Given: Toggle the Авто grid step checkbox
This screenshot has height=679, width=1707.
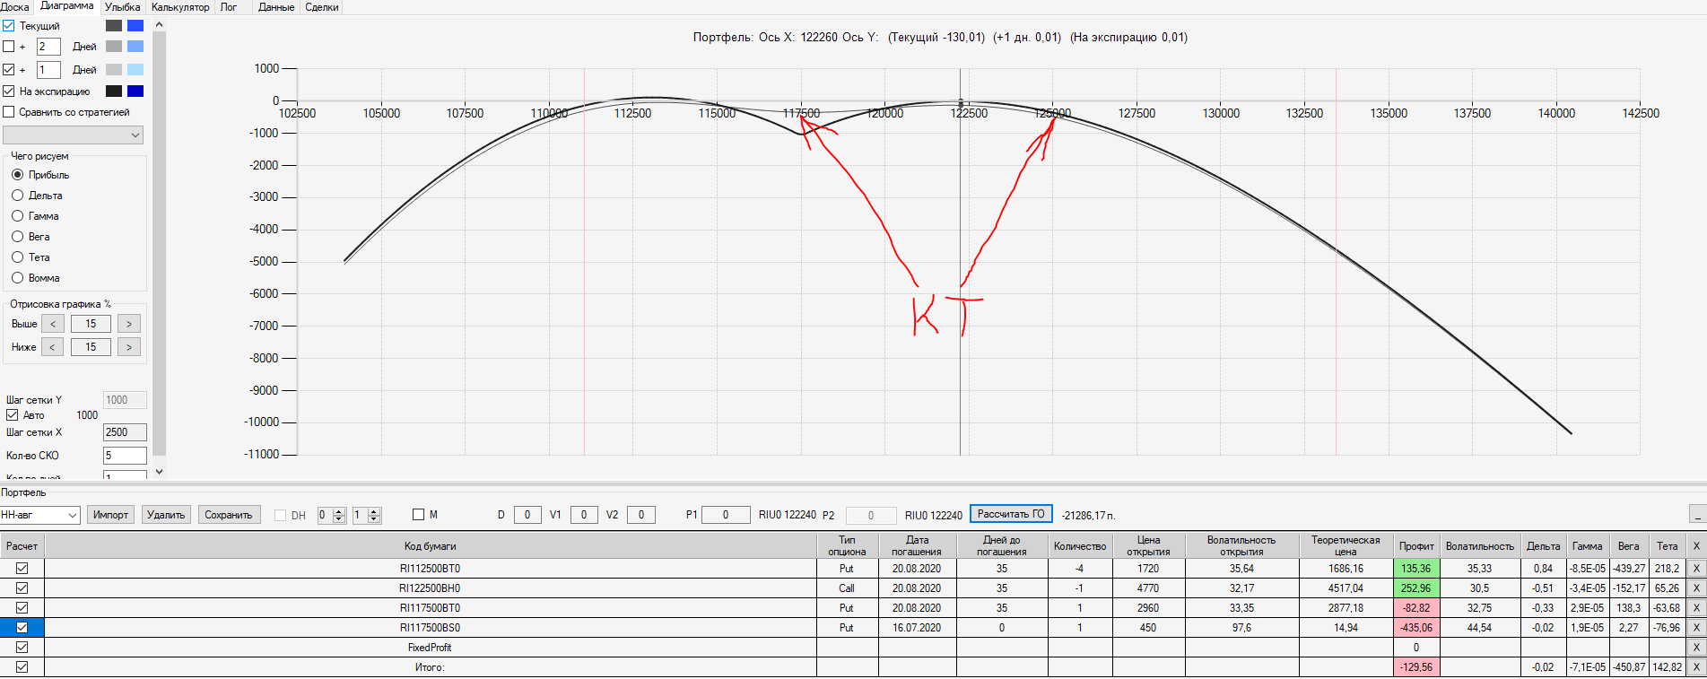Looking at the screenshot, I should coord(13,415).
